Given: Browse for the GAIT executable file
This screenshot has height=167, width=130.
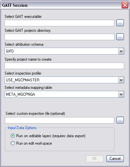Looking at the screenshot, I should coord(120,23).
